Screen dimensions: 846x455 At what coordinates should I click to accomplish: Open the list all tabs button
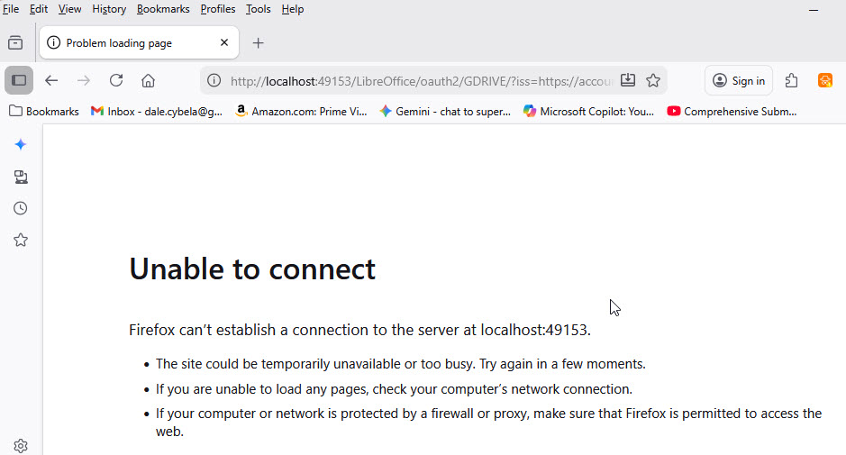coord(15,42)
